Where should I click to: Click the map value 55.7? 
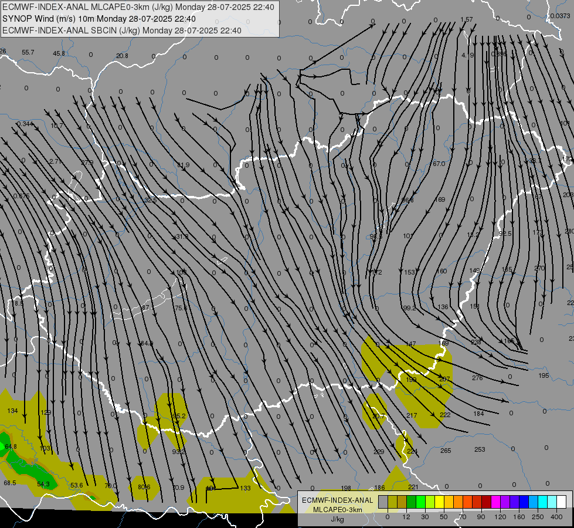28,52
